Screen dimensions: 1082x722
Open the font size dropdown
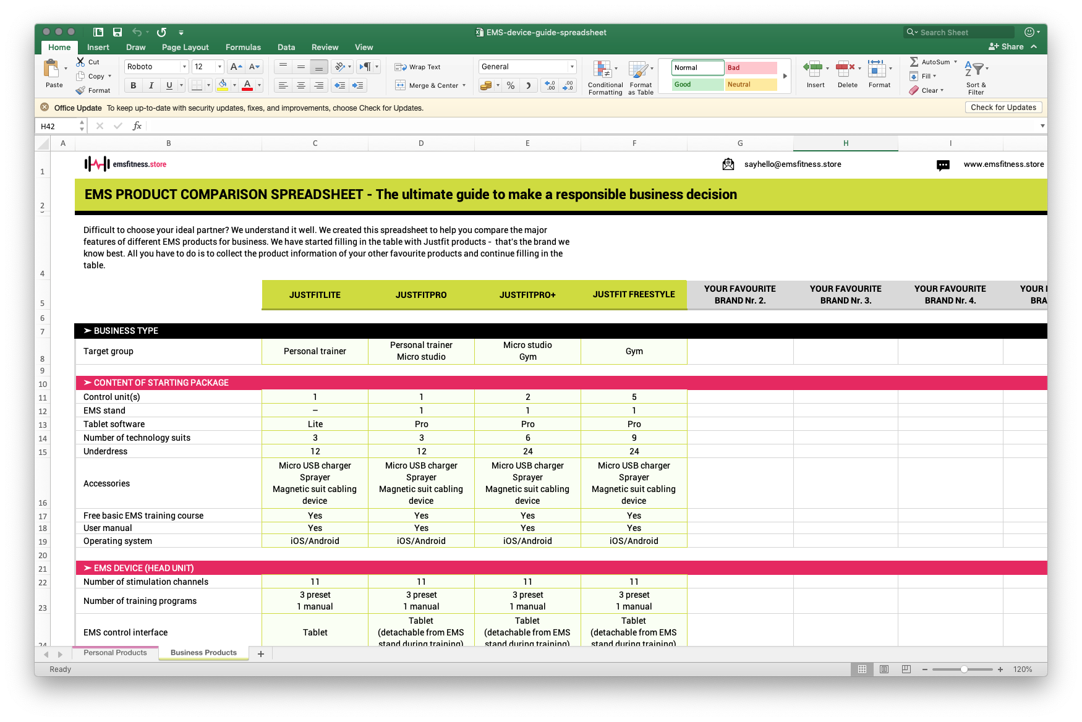219,67
